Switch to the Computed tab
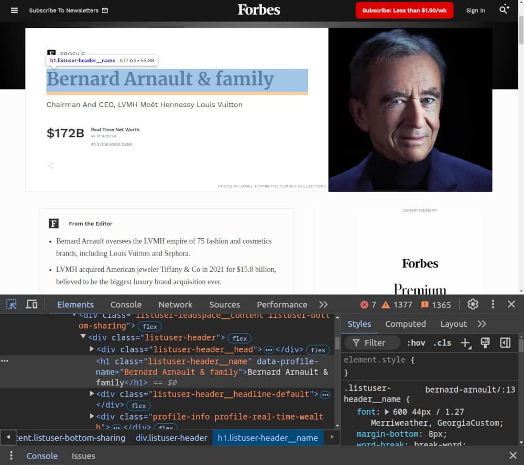The height and width of the screenshot is (465, 524). pos(406,324)
